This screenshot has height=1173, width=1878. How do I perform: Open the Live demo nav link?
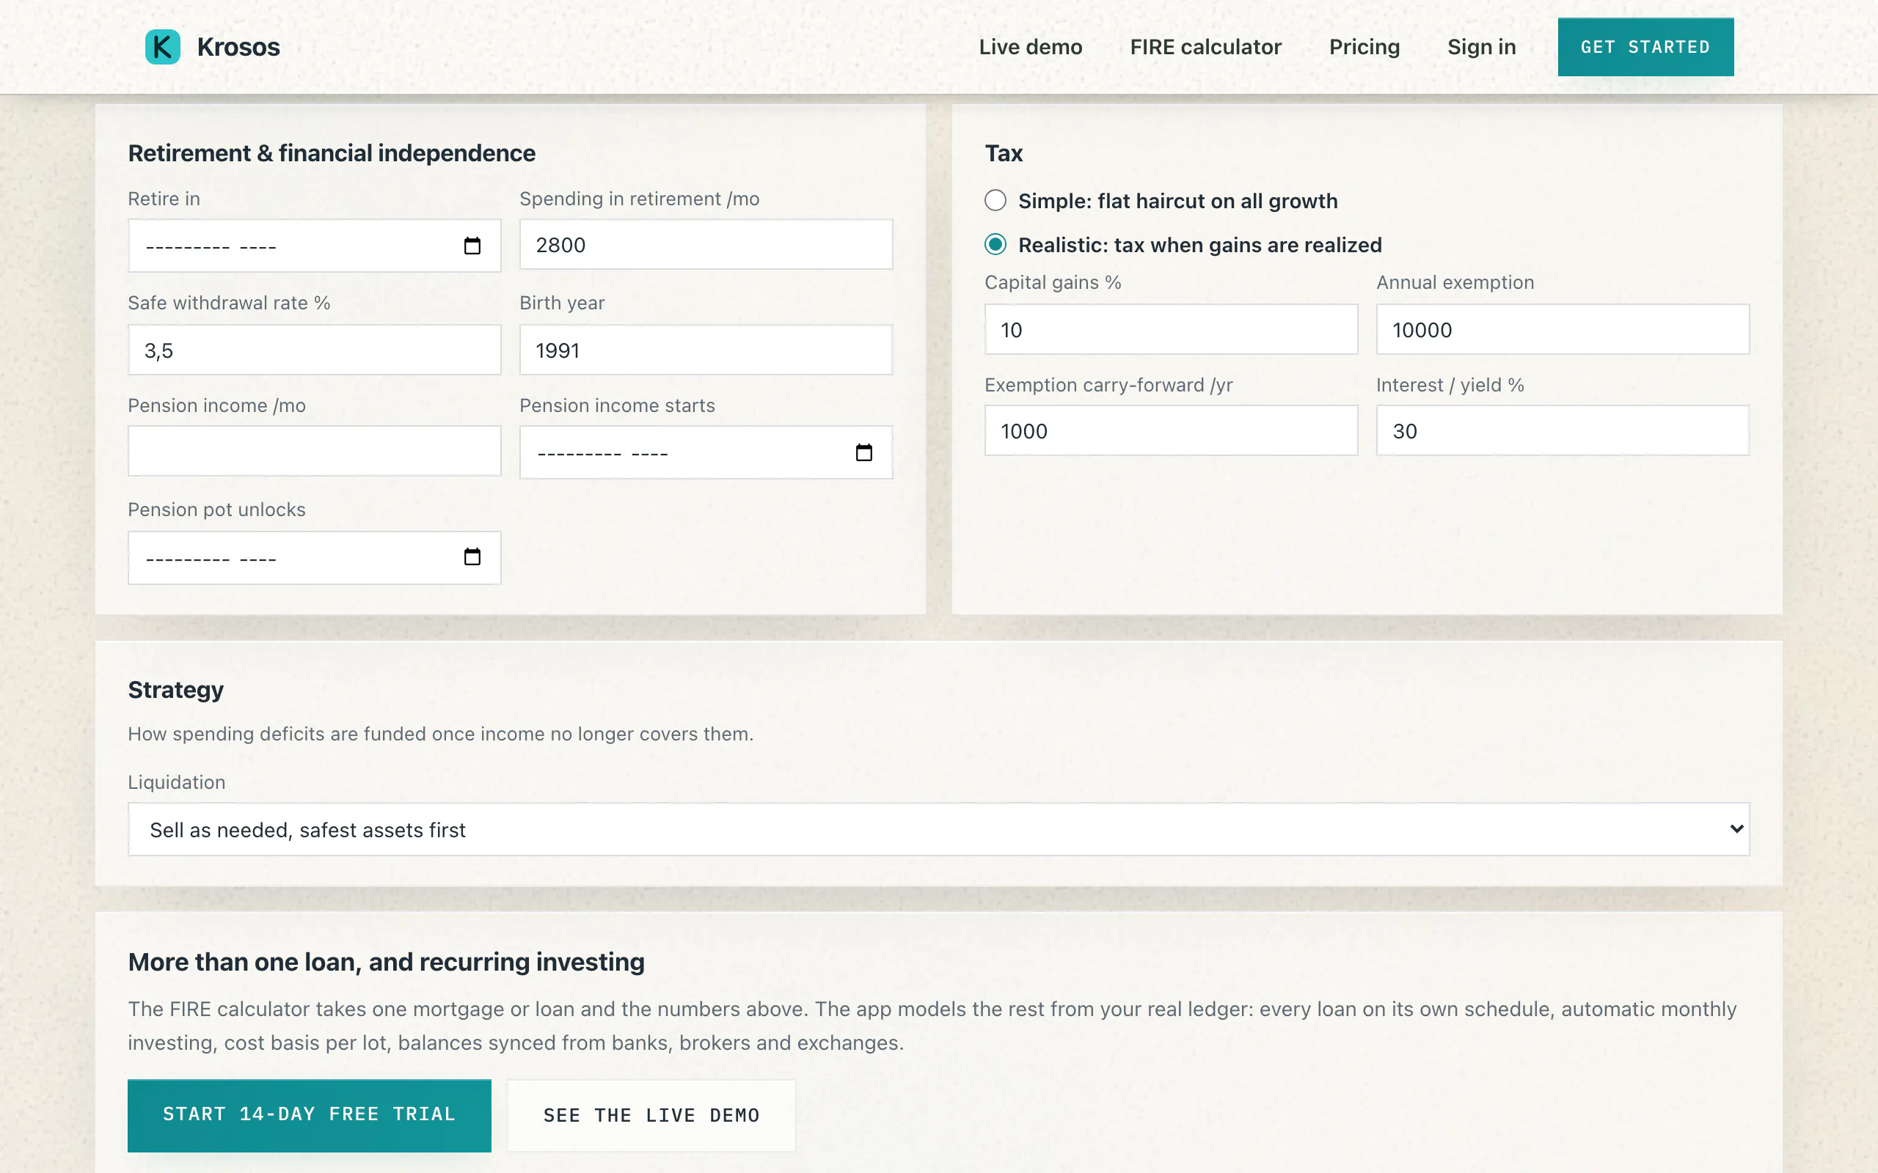tap(1031, 46)
